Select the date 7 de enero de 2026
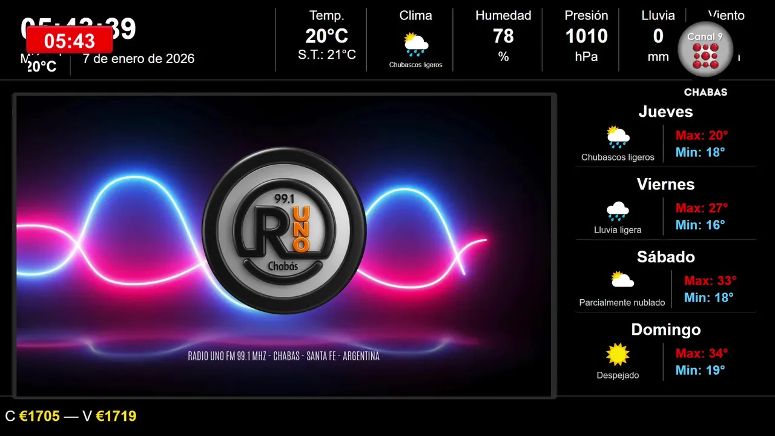This screenshot has height=436, width=775. click(x=139, y=59)
